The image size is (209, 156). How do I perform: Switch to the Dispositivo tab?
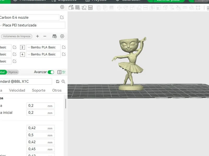pos(64,1)
